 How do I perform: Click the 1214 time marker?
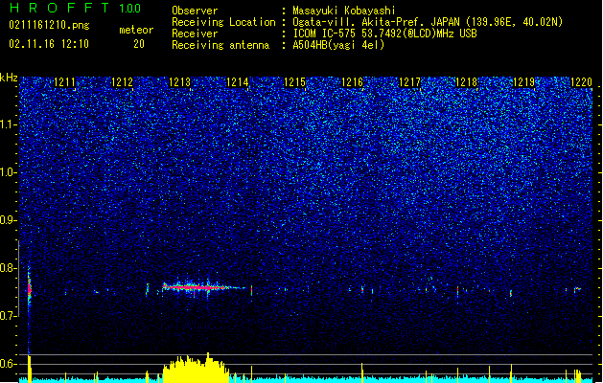pyautogui.click(x=238, y=82)
